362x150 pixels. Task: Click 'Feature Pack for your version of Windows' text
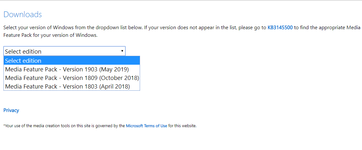(50, 35)
